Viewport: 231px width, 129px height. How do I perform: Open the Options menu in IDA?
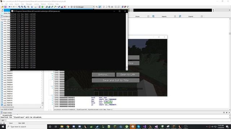tap(43, 4)
